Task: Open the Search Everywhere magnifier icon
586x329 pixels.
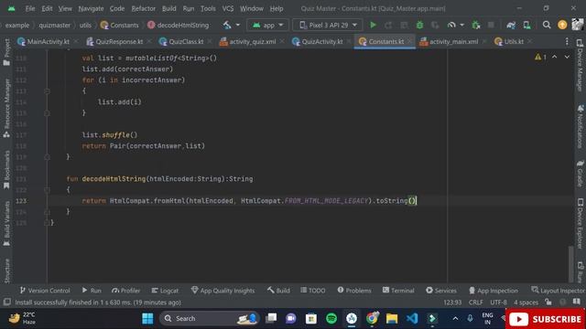Action: pos(547,25)
